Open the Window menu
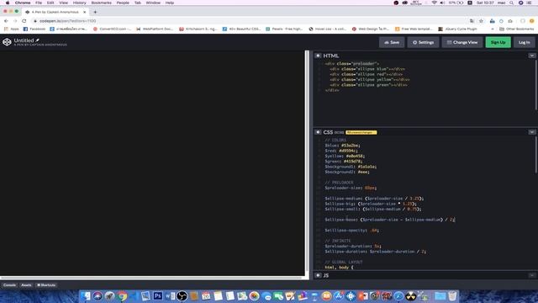538x303 pixels. [153, 3]
